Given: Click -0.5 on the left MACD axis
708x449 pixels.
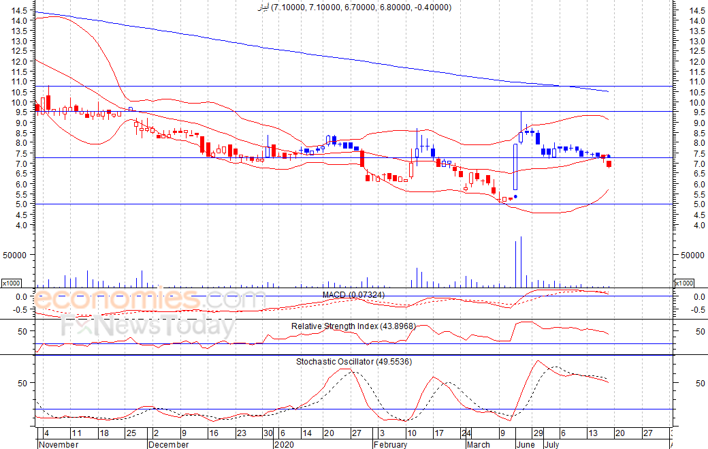Looking at the screenshot, I should tap(21, 309).
